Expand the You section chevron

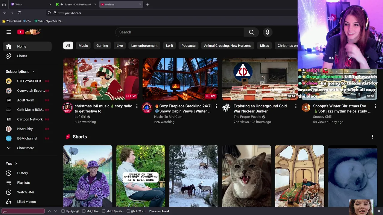pyautogui.click(x=16, y=164)
